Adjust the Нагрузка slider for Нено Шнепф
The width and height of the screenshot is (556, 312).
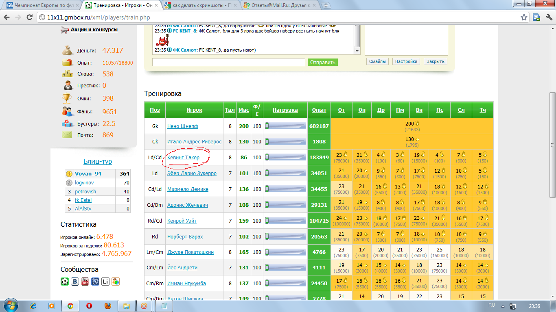click(x=285, y=126)
